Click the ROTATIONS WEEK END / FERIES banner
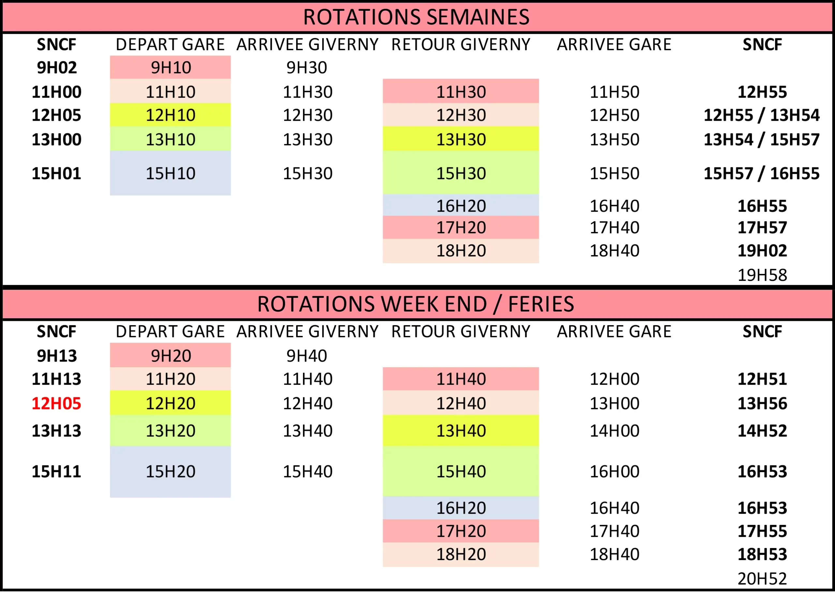This screenshot has width=835, height=593. (416, 304)
